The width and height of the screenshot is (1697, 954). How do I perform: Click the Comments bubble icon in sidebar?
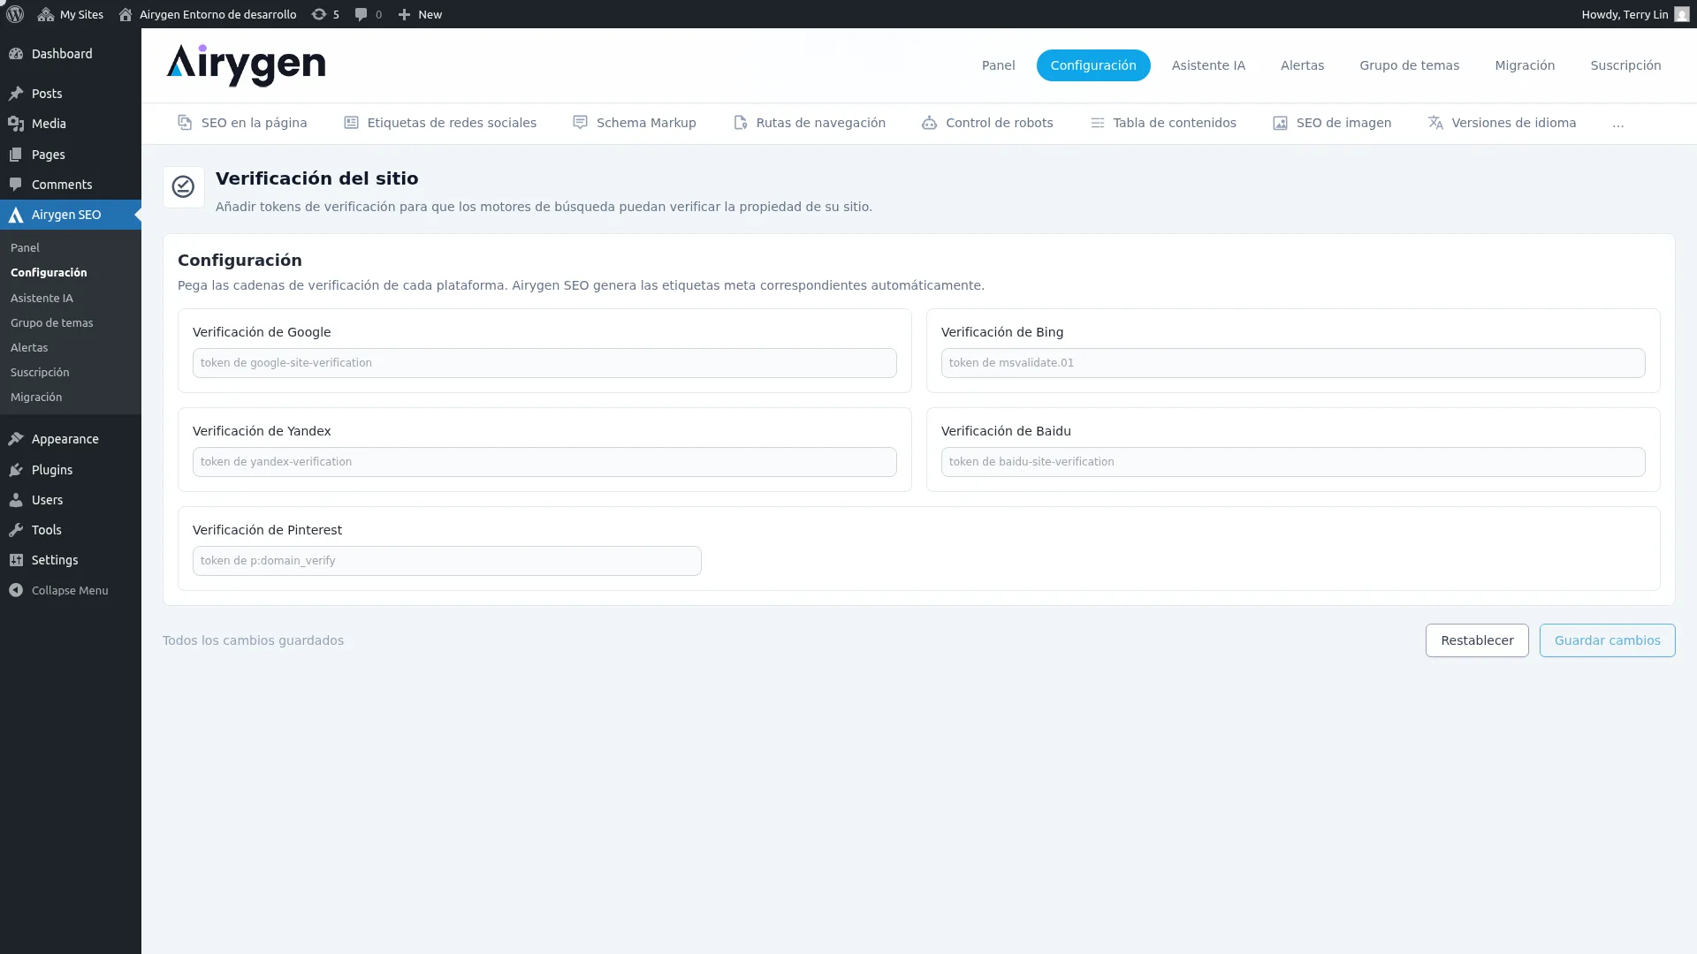[x=16, y=185]
